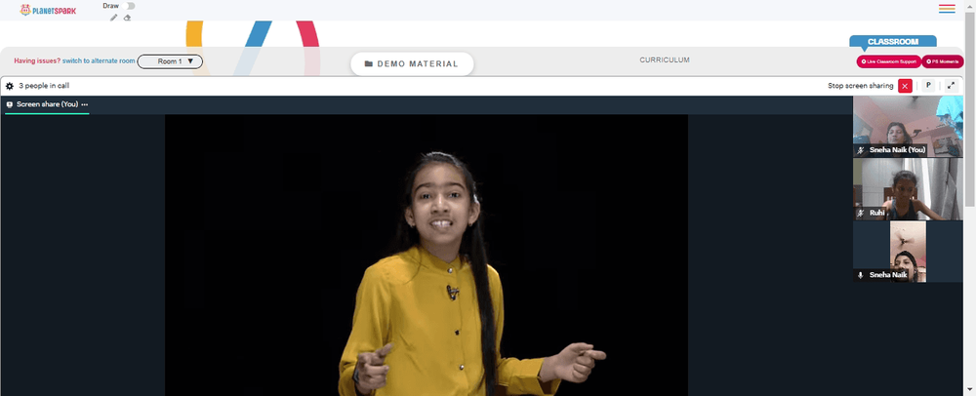Open the hamburger menu
The height and width of the screenshot is (396, 976).
click(947, 9)
